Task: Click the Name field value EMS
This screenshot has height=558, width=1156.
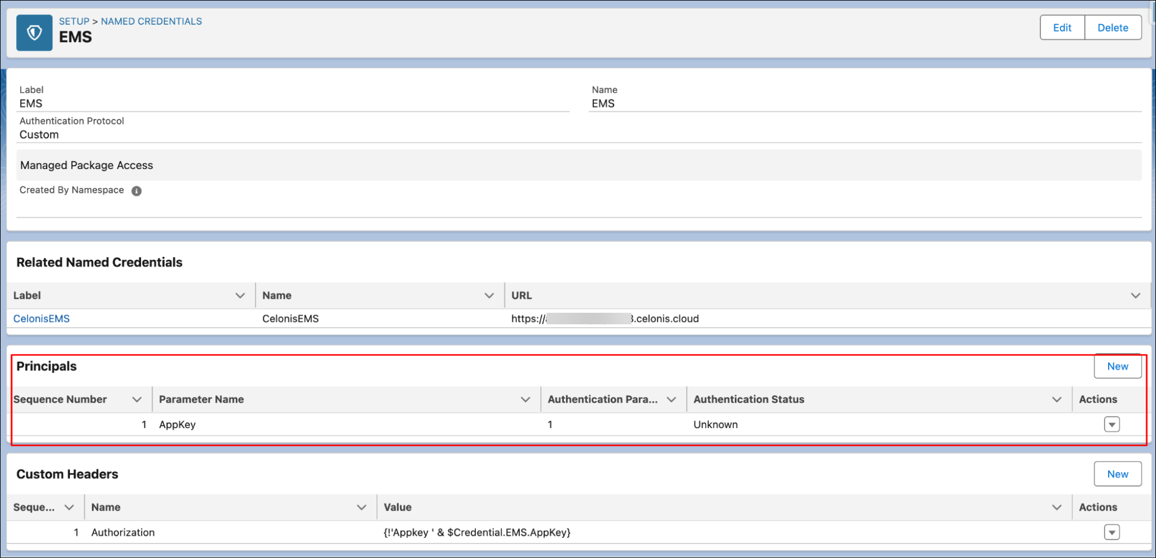Action: 603,103
